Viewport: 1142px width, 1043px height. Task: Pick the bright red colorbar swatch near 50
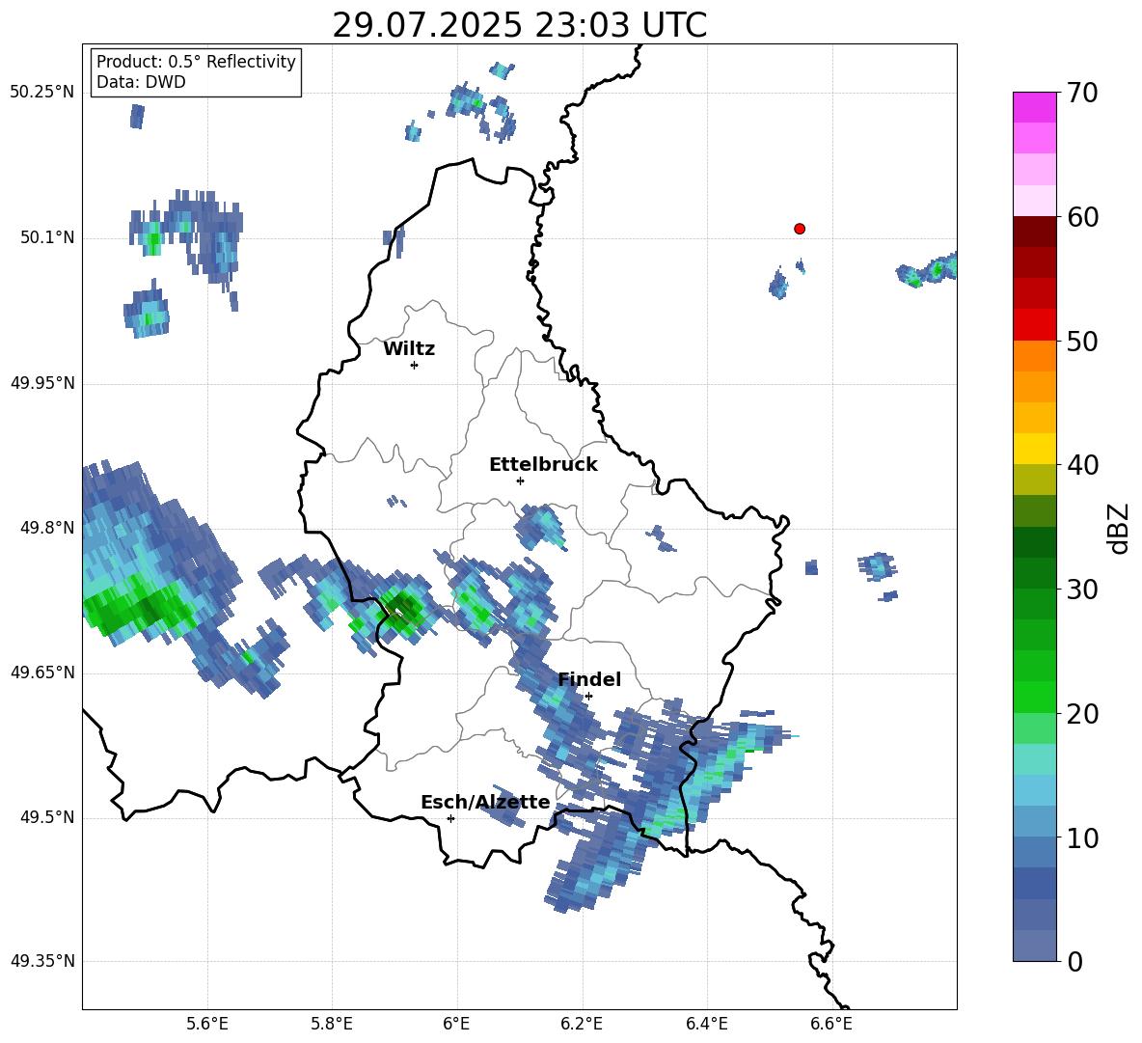coord(1034,325)
